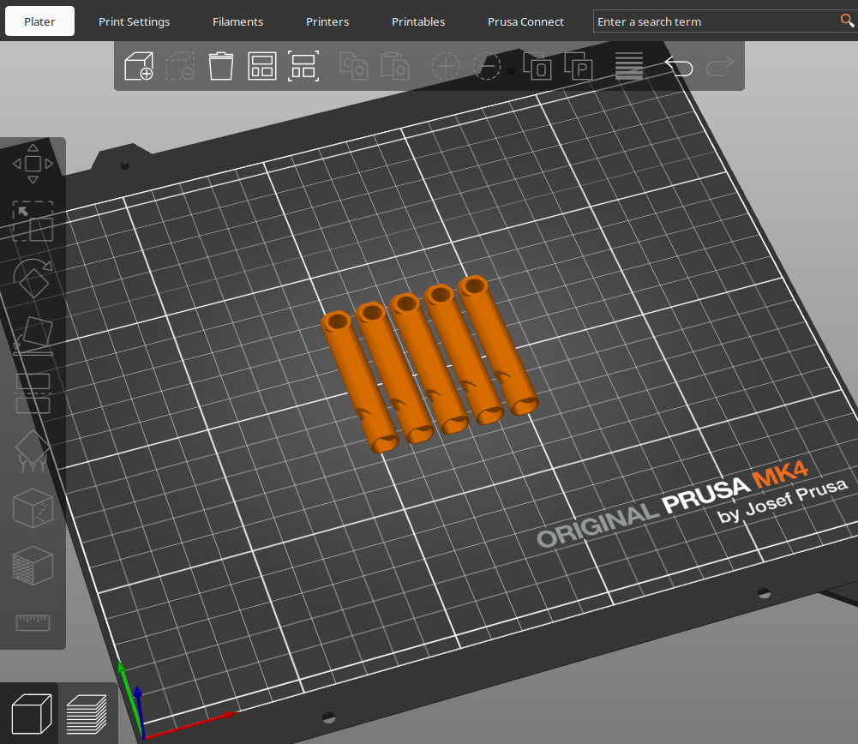The width and height of the screenshot is (858, 744).
Task: Select the Move tool
Action: (x=33, y=164)
